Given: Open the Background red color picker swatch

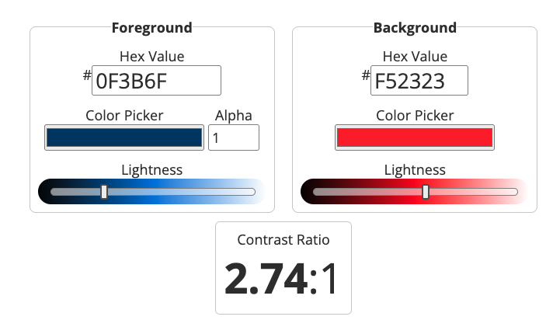Looking at the screenshot, I should 415,137.
